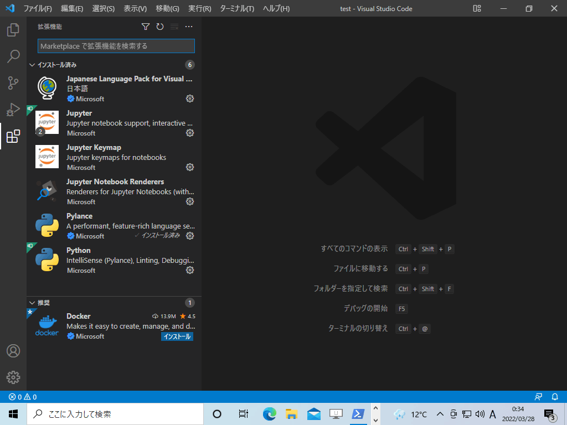This screenshot has width=567, height=425.
Task: Select the Japanese Language Pack extension
Action: 114,89
